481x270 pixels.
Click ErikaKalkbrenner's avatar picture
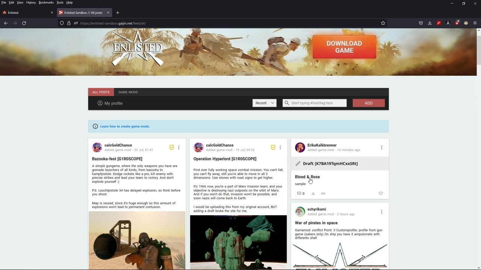[300, 148]
